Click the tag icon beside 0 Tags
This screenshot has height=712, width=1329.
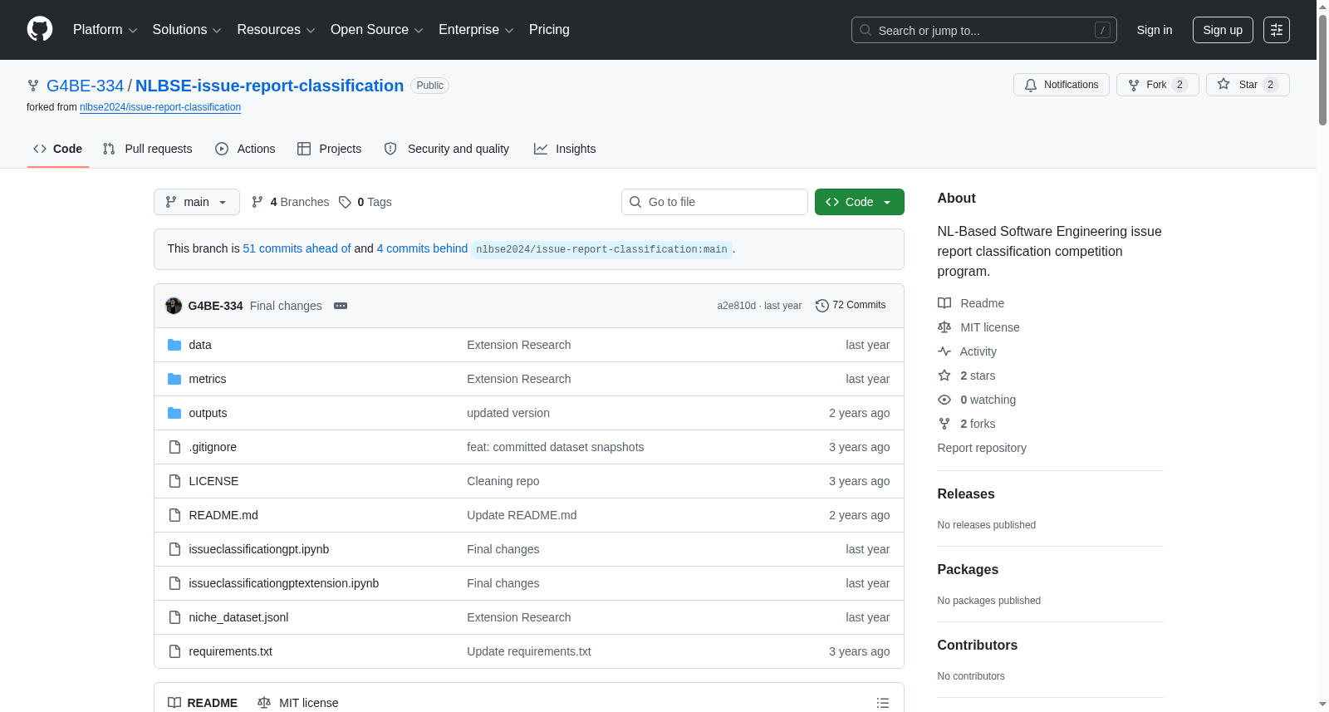(345, 202)
